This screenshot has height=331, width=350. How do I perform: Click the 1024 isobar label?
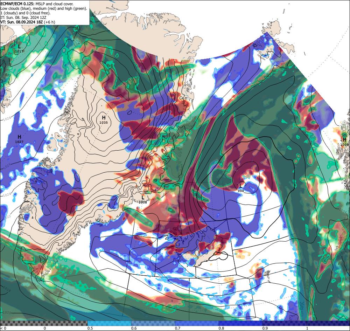(x=7, y=195)
